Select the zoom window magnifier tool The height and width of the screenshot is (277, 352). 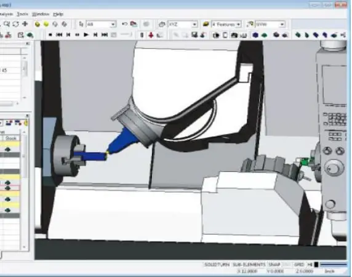coord(7,24)
